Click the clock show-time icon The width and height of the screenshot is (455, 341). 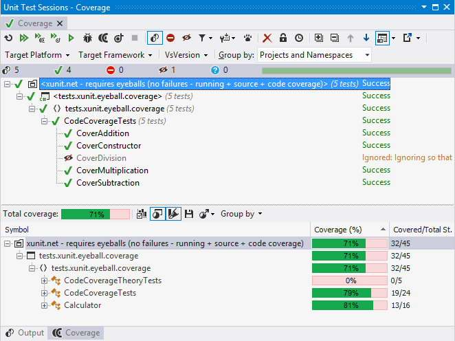click(299, 38)
